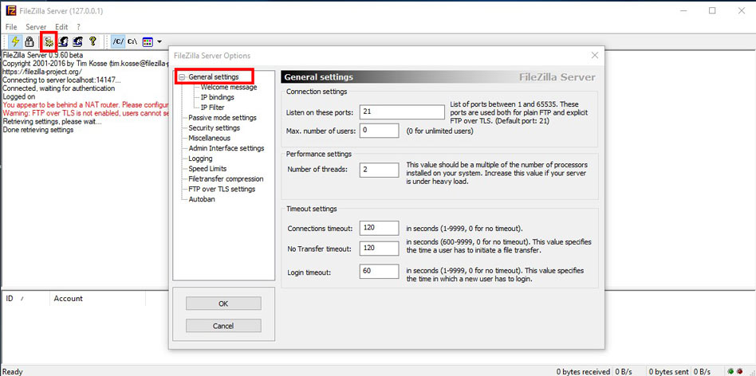Open FTP over TLS settings page

tap(222, 189)
